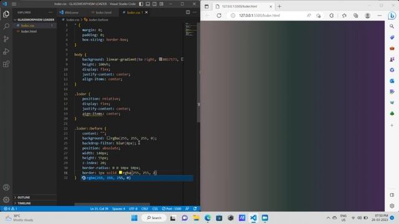Accept the rgba(255, 255, 255, 0) suggestion
Image resolution: width=399 pixels, height=224 pixels.
pos(137,178)
